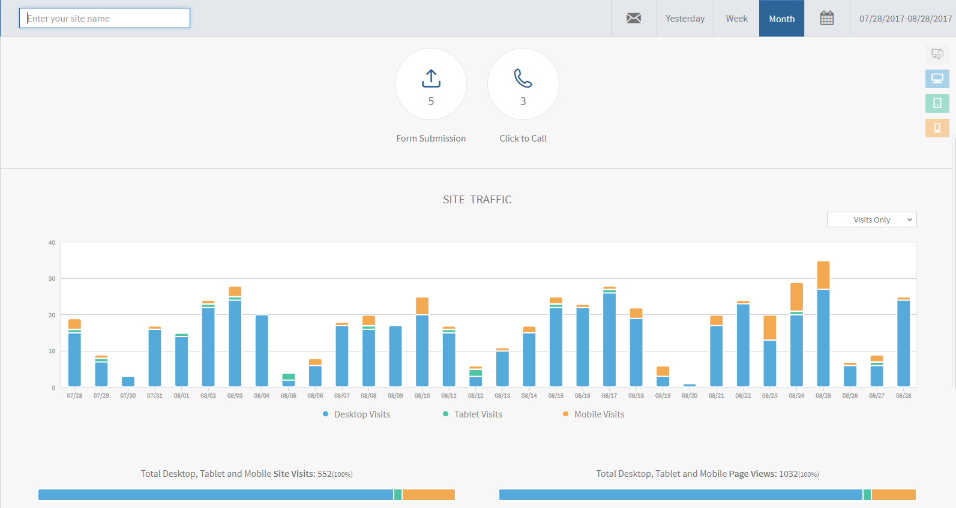
Task: Open the email envelope icon
Action: coord(634,18)
